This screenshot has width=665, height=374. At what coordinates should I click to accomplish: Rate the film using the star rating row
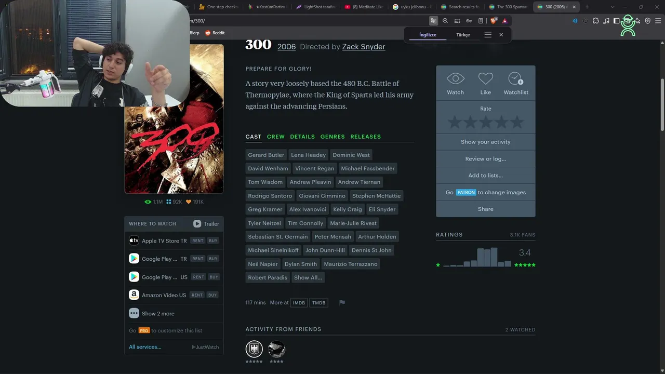point(486,123)
